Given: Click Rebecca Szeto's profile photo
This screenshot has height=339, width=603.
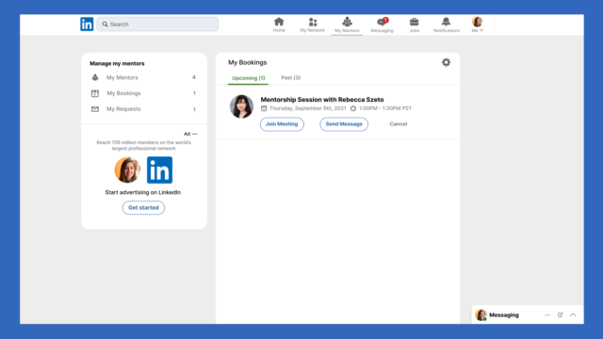Looking at the screenshot, I should (241, 106).
